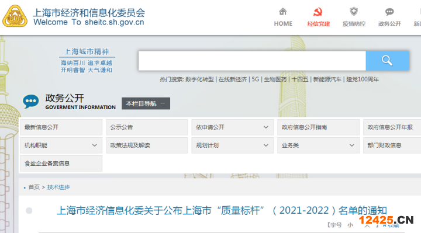This screenshot has width=421, height=233.
Task: Expand the 机构职能 dropdown
Action: click(x=61, y=145)
